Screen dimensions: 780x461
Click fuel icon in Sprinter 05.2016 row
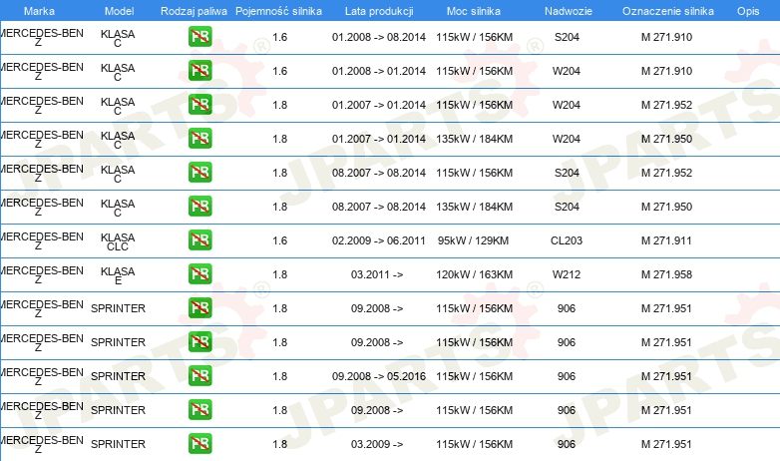tap(199, 375)
